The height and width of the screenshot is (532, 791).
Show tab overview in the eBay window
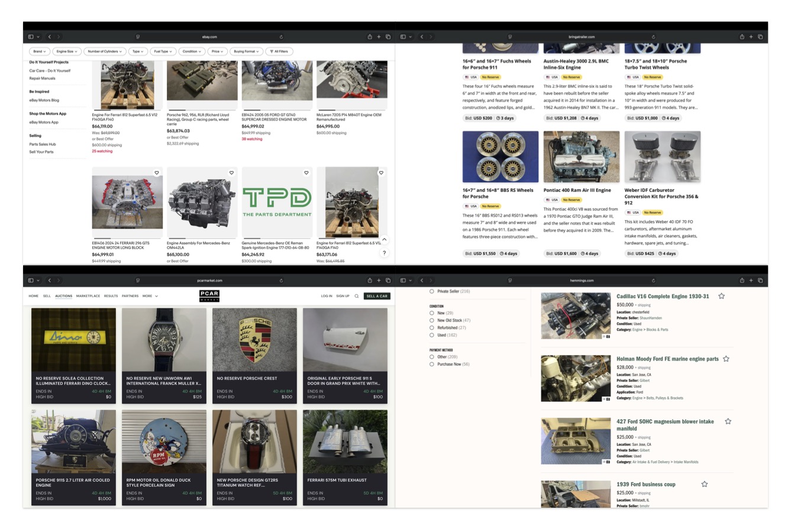point(388,37)
